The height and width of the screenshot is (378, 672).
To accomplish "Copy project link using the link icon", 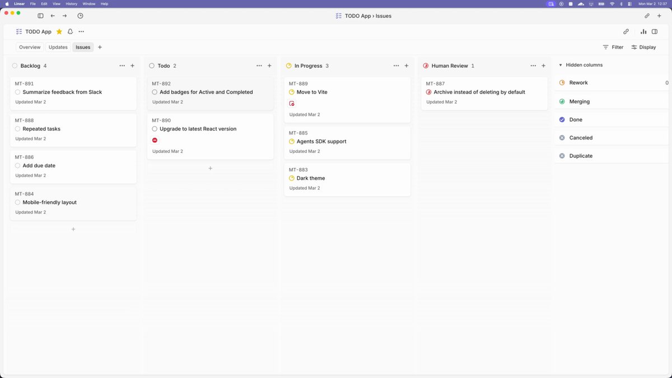I will (x=626, y=32).
